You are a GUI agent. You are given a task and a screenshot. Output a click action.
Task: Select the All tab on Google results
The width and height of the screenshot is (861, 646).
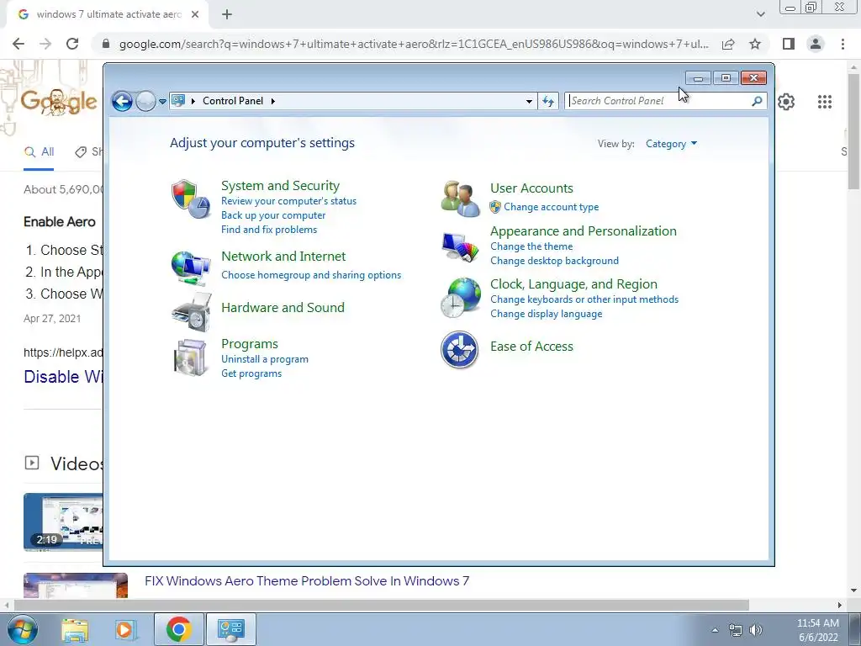click(39, 152)
